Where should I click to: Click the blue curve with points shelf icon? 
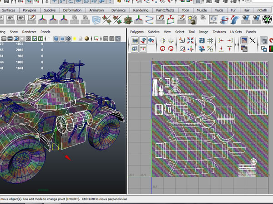[149, 20]
